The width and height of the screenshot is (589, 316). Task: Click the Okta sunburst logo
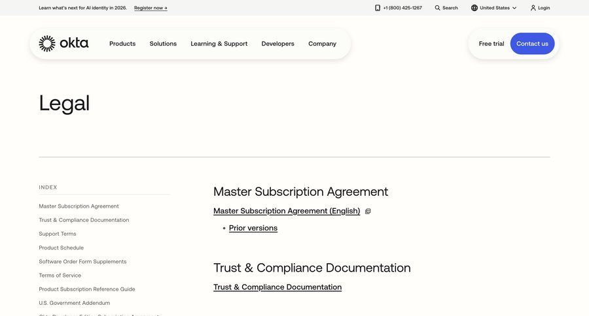(x=47, y=44)
